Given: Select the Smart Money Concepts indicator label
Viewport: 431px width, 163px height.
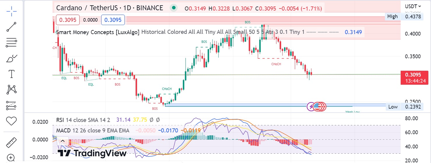Looking at the screenshot, I should click(98, 32).
